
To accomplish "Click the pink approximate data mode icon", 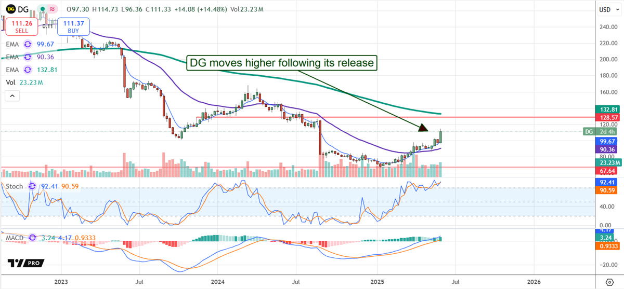I will 51,9.
